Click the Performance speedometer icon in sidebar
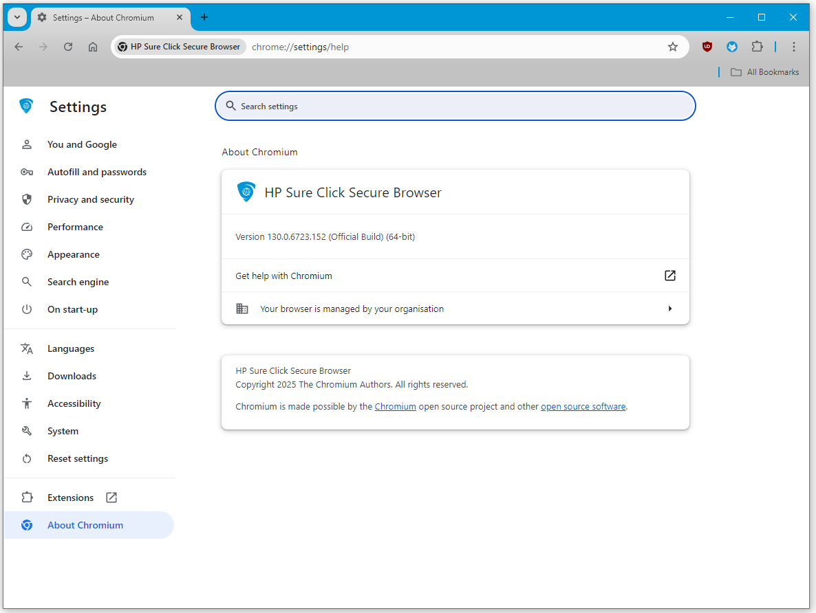 pyautogui.click(x=26, y=227)
